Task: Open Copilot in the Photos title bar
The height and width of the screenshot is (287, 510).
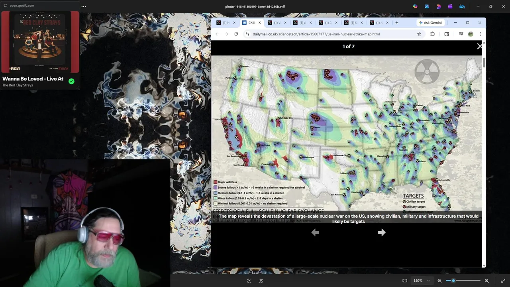Action: pyautogui.click(x=415, y=6)
